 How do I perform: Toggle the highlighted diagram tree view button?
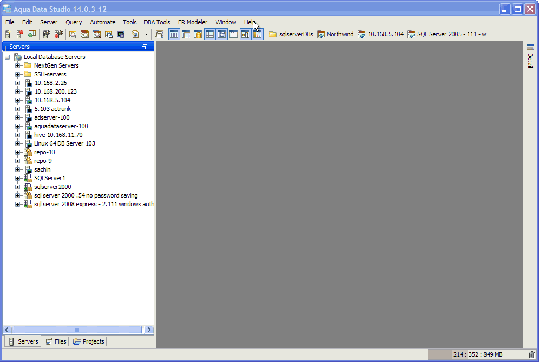click(246, 34)
